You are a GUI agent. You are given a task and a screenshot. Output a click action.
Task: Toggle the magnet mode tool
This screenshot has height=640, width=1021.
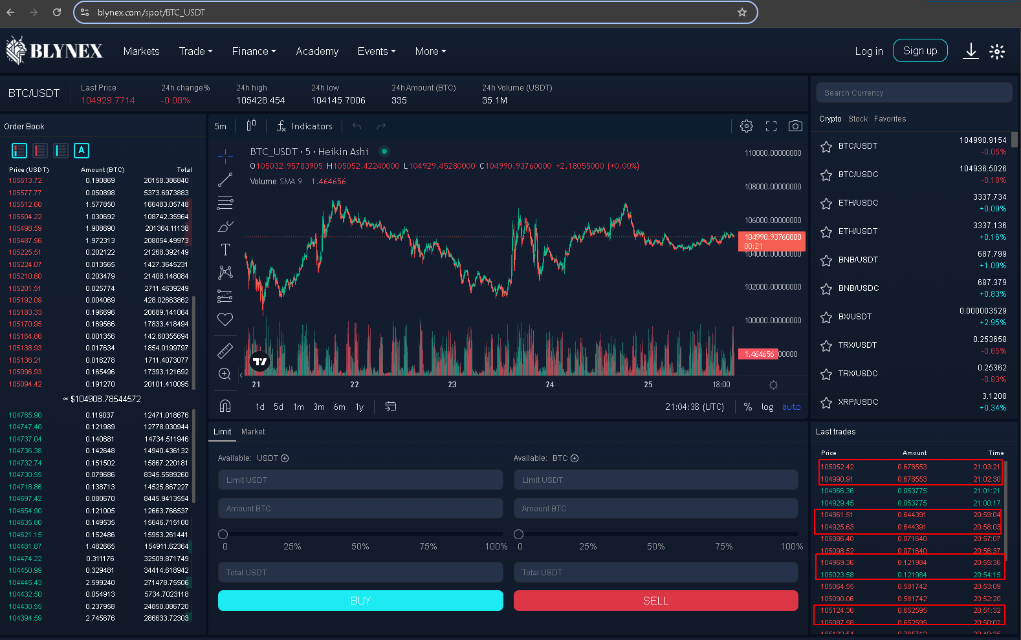point(225,406)
